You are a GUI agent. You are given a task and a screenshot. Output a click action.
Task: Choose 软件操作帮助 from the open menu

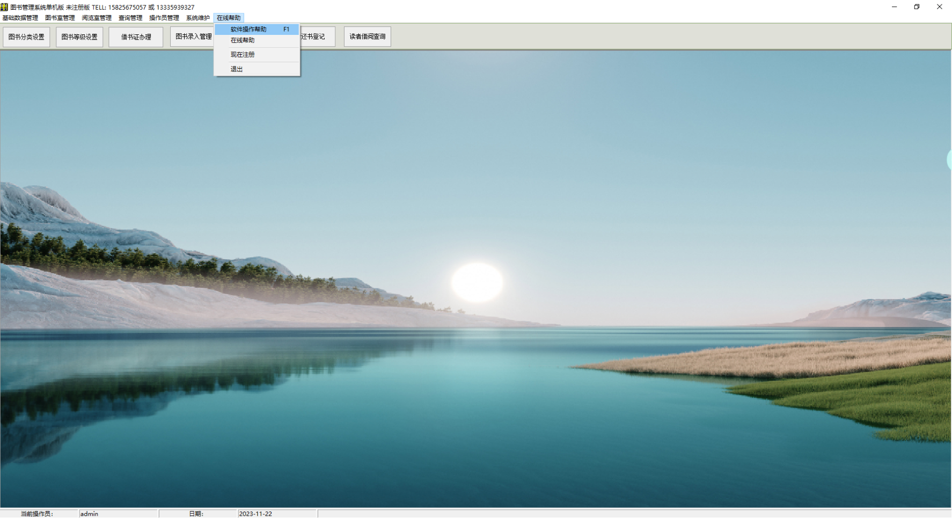tap(257, 29)
